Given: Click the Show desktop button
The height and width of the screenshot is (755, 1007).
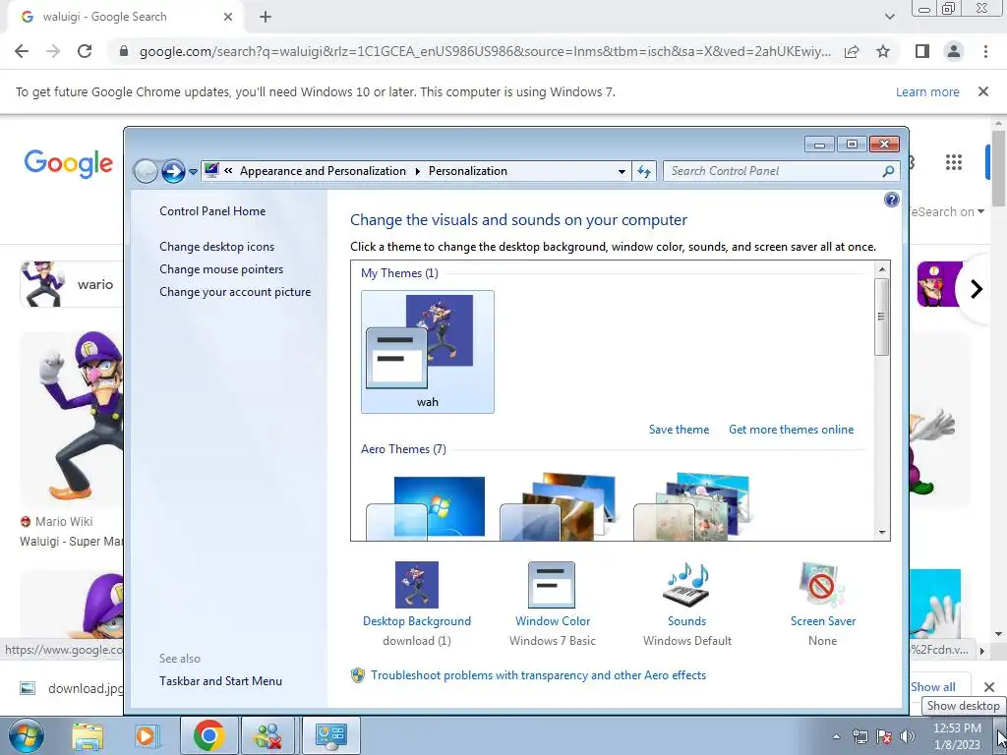Looking at the screenshot, I should pyautogui.click(x=1000, y=735).
